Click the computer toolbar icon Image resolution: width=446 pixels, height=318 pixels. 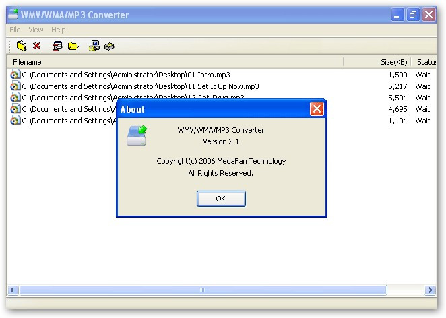tap(94, 46)
